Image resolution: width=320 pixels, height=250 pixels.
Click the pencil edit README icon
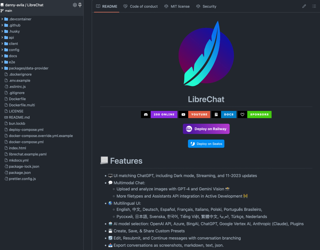pyautogui.click(x=304, y=6)
